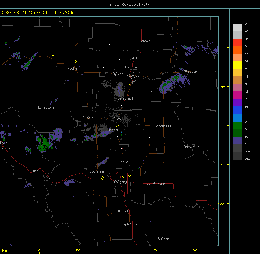The width and height of the screenshot is (260, 254).
Task: Click the magenta 39 dBZ legend swatch
Action: pos(237,95)
